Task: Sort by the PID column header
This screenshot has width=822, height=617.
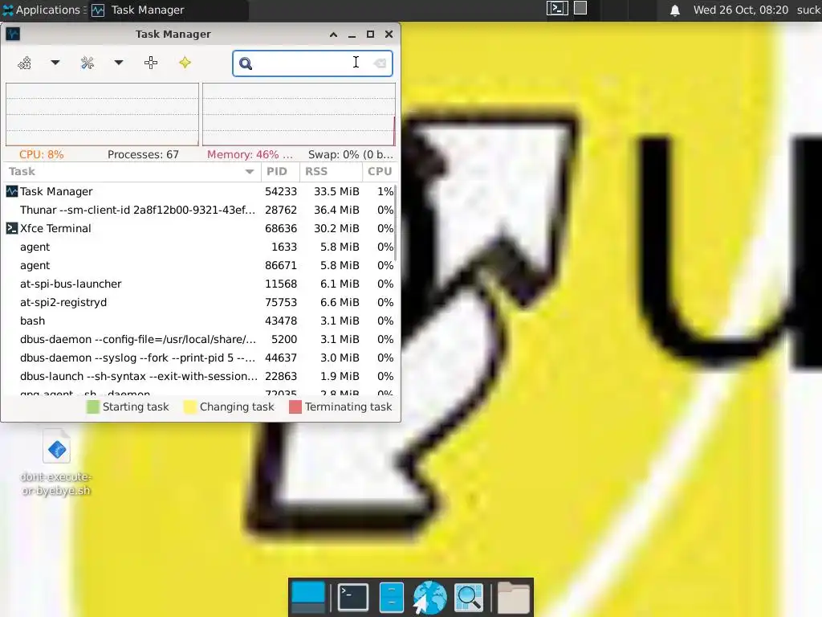Action: [279, 172]
